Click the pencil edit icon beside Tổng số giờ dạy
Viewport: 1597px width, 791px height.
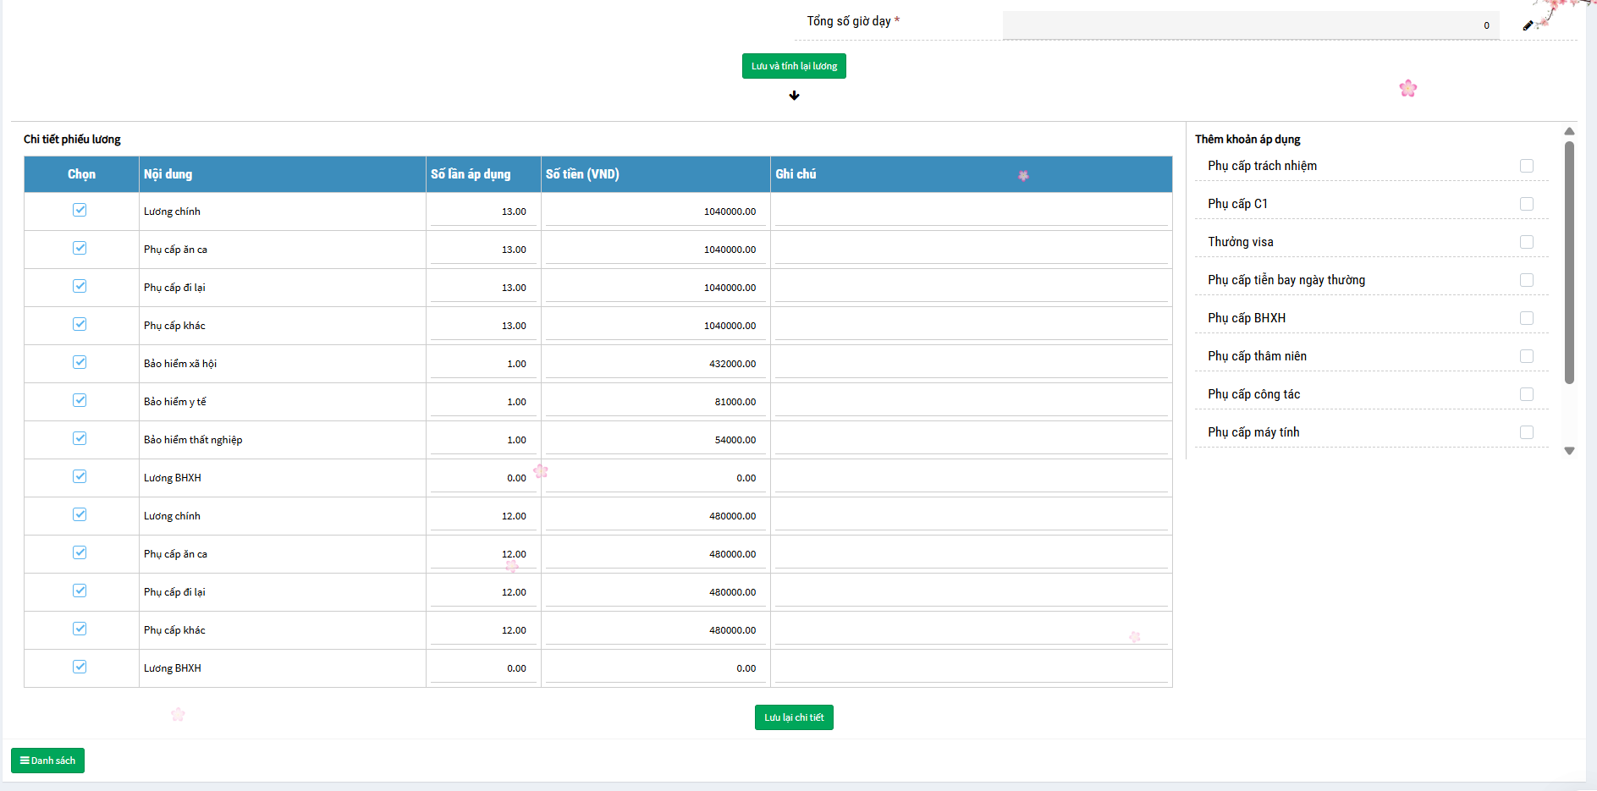pos(1528,25)
